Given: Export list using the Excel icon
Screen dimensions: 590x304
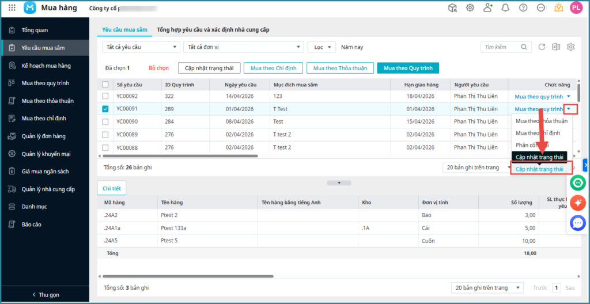Looking at the screenshot, I should [x=556, y=47].
